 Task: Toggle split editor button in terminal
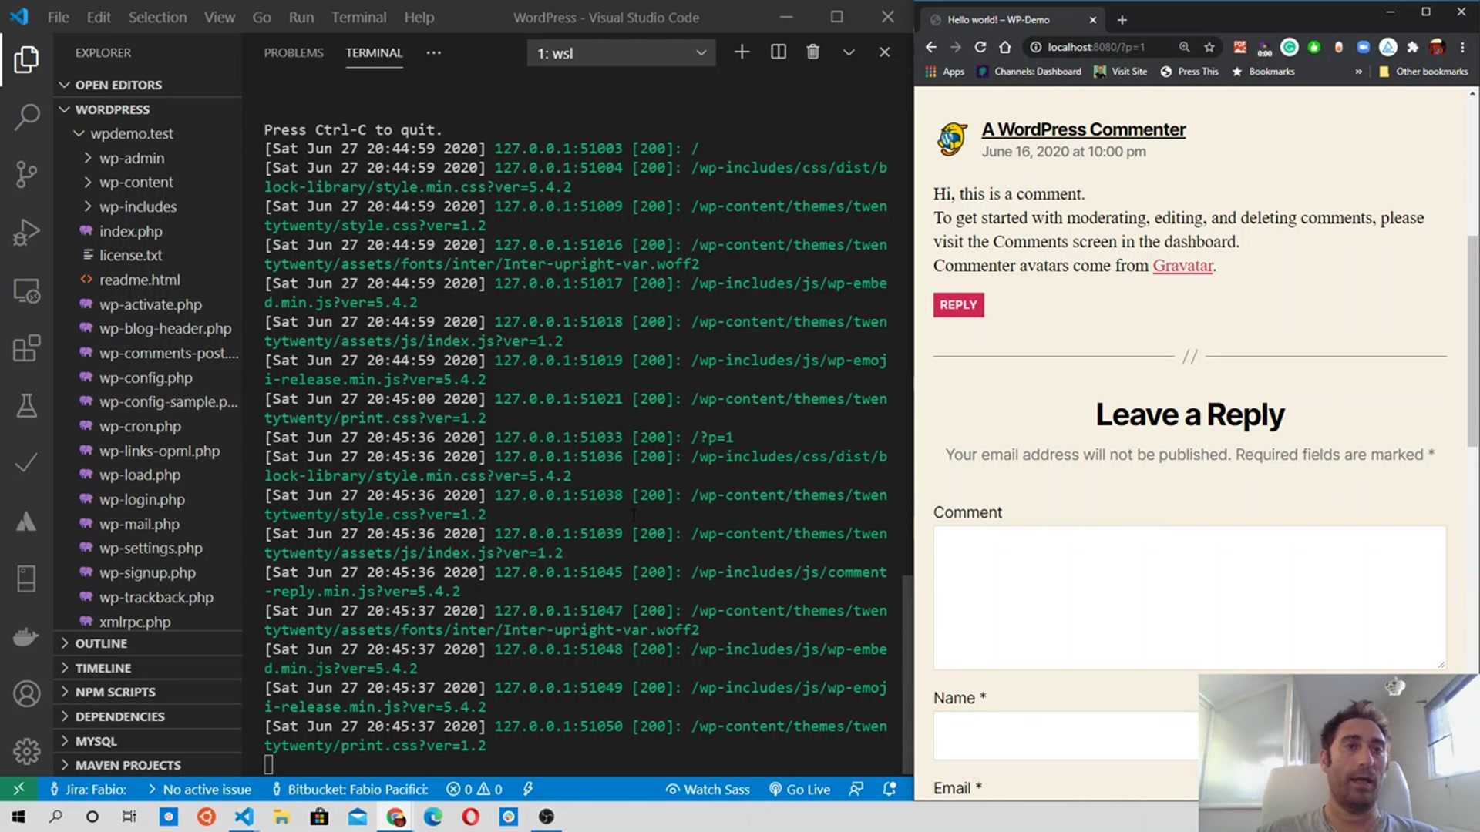[x=778, y=52]
